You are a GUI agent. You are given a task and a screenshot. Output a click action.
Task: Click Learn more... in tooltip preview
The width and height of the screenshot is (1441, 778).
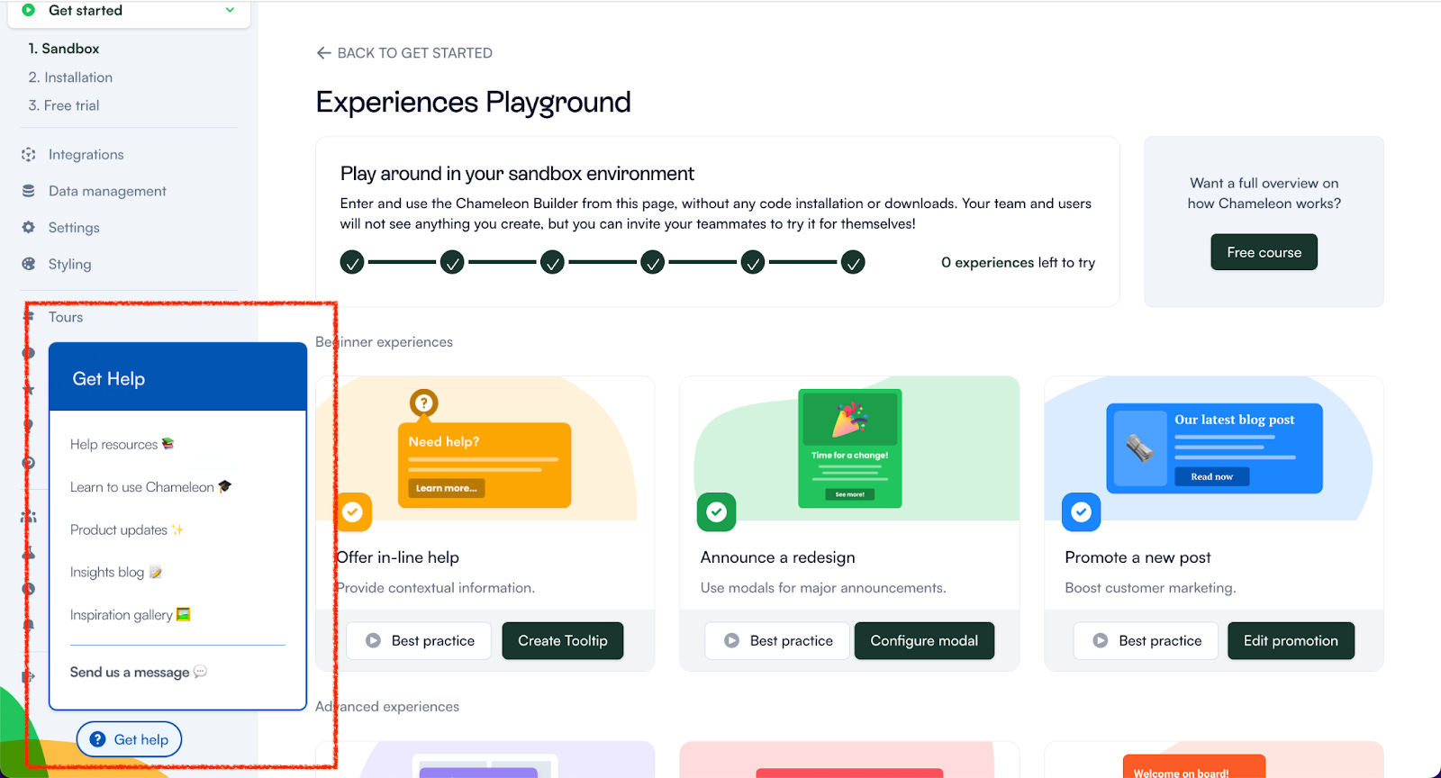point(447,488)
